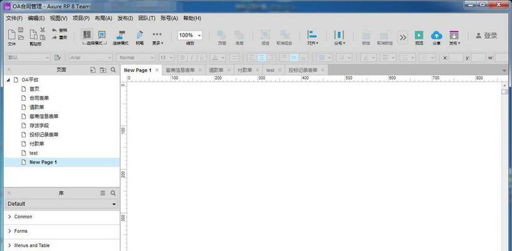Set text alignment to center
The width and height of the screenshot is (512, 251).
pyautogui.click(x=261, y=58)
